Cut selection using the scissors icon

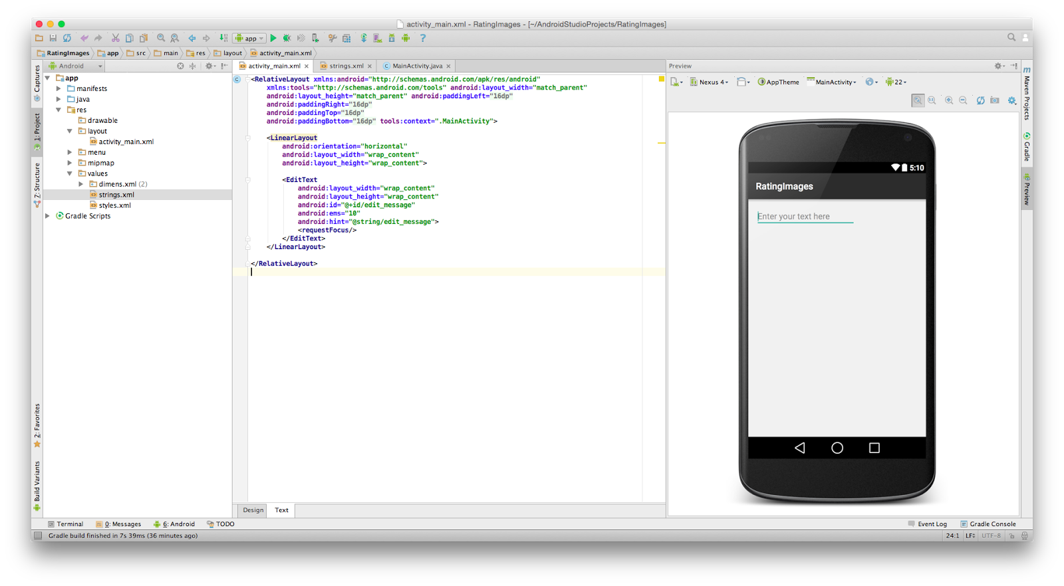(116, 38)
